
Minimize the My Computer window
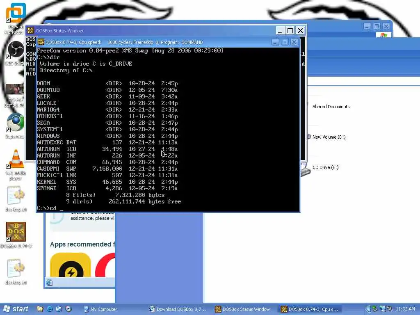point(367,26)
